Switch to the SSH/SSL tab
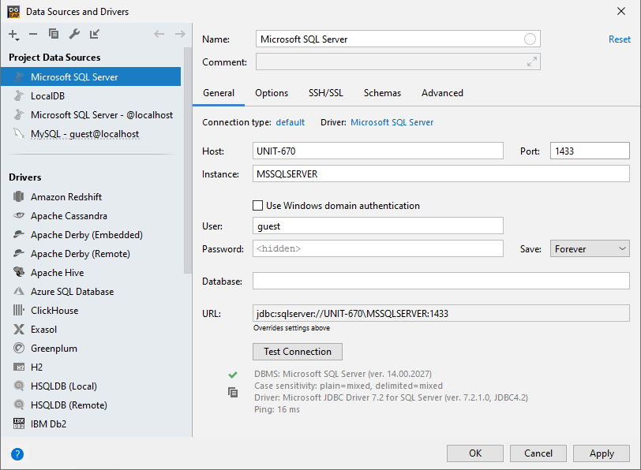This screenshot has width=641, height=470. click(x=326, y=93)
